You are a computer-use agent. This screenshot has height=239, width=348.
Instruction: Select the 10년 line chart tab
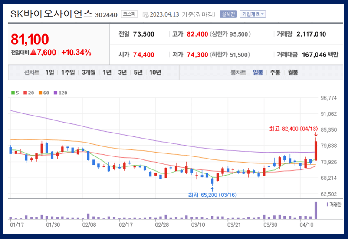(x=155, y=72)
